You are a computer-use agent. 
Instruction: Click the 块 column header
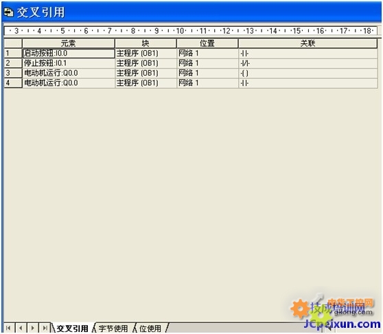pos(146,43)
